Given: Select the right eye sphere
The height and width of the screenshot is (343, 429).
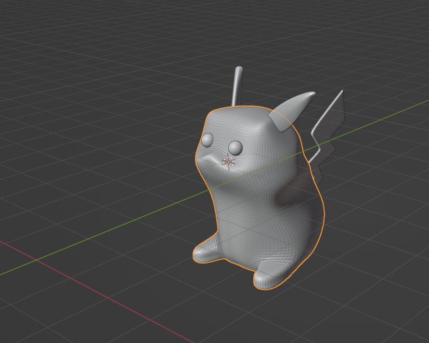Looking at the screenshot, I should coord(235,147).
